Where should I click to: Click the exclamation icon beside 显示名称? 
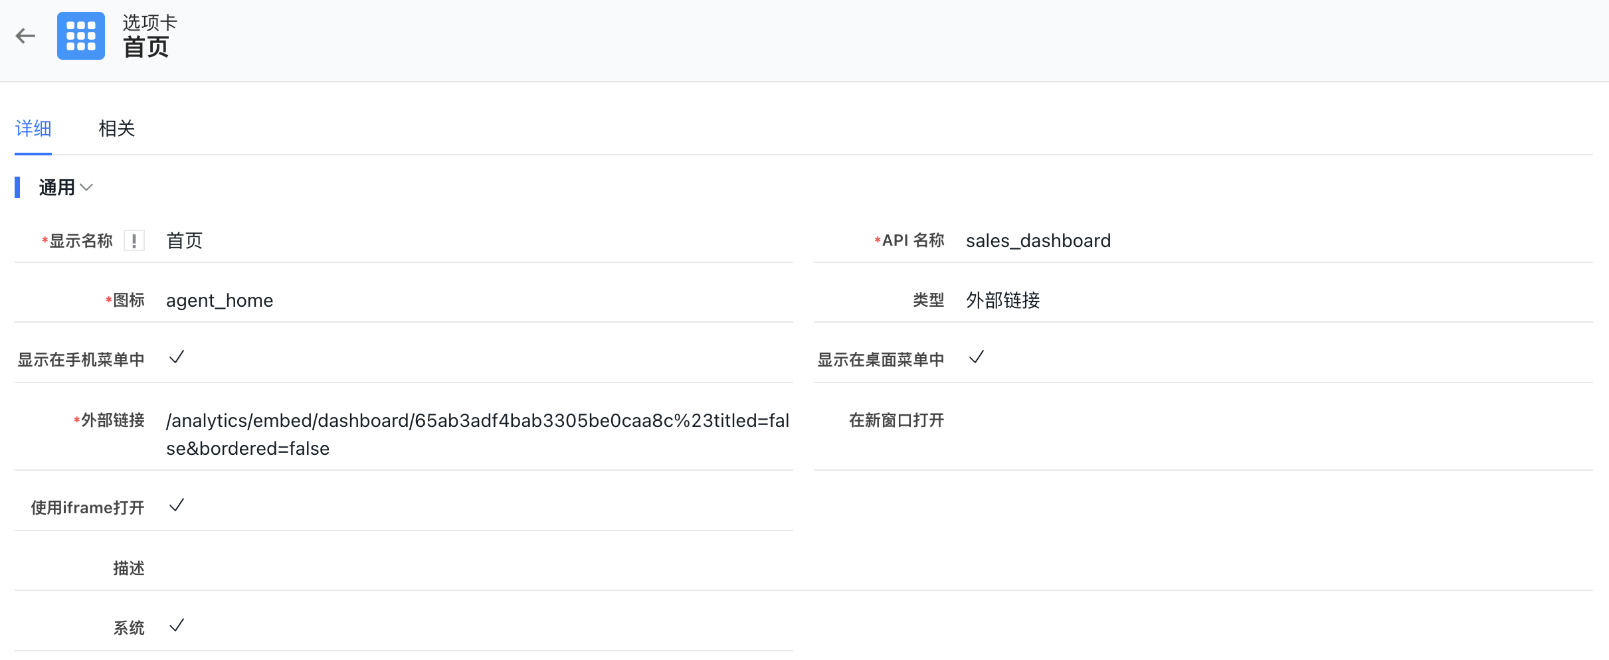tap(134, 241)
